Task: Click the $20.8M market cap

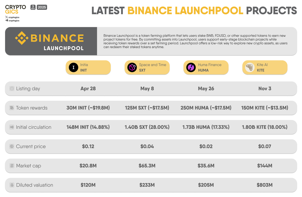Action: (x=88, y=166)
